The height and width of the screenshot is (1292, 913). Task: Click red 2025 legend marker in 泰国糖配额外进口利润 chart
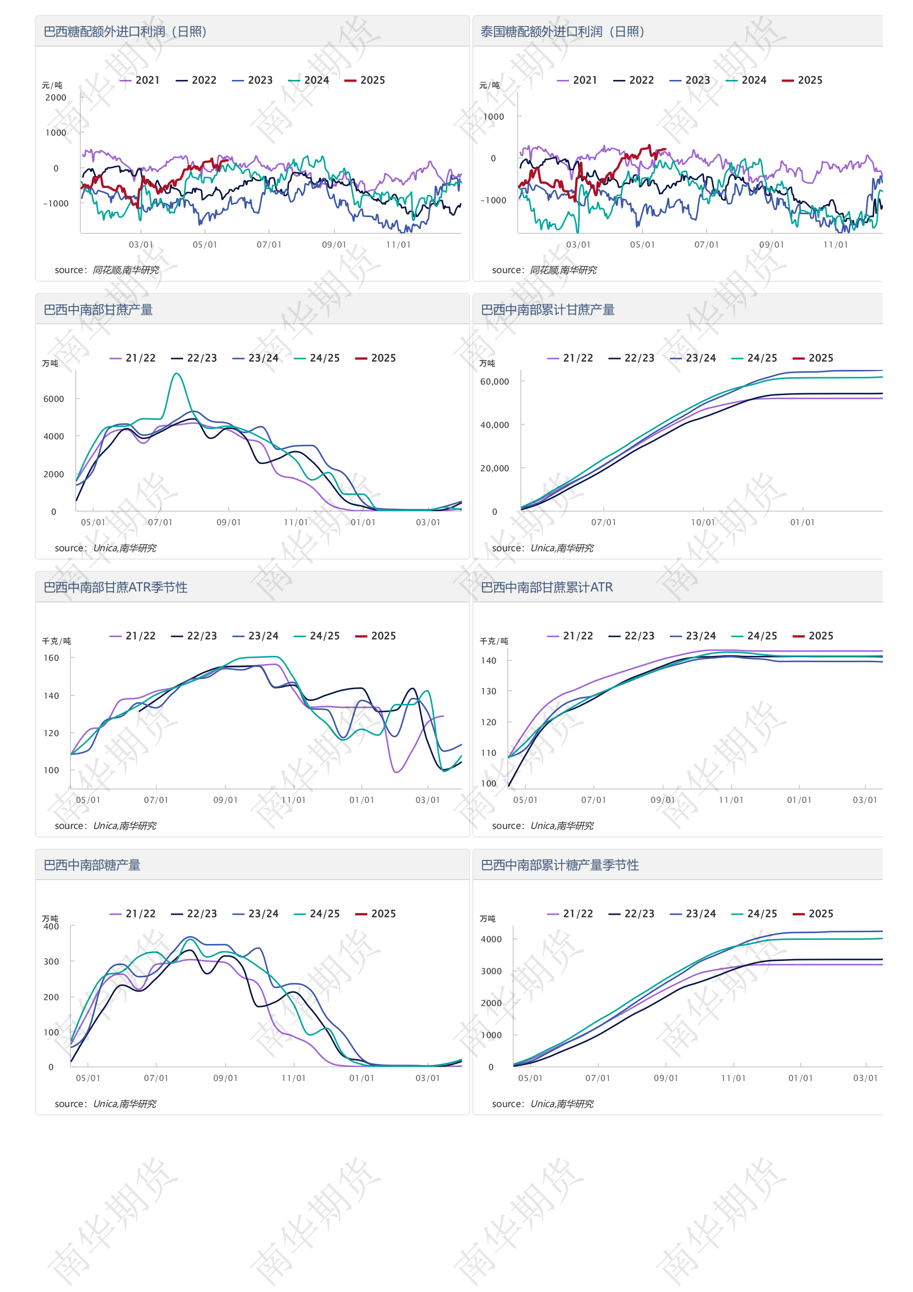[x=787, y=81]
